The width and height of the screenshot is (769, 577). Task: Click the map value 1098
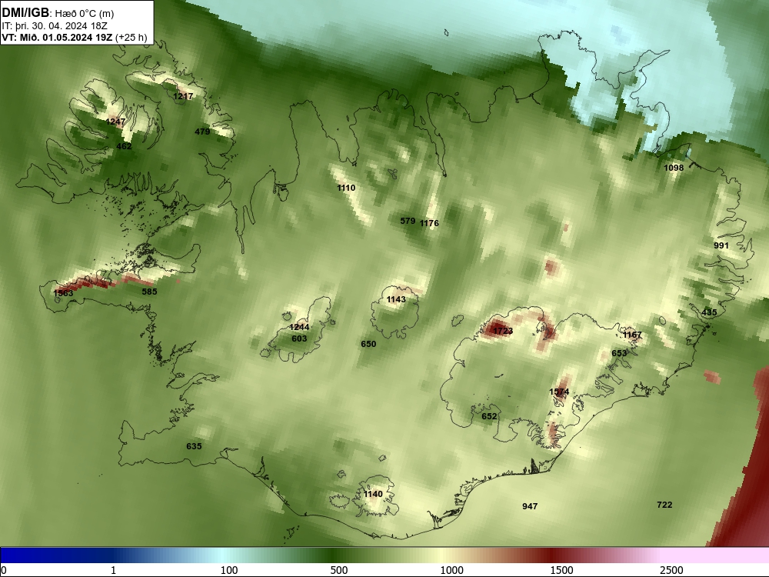click(674, 167)
